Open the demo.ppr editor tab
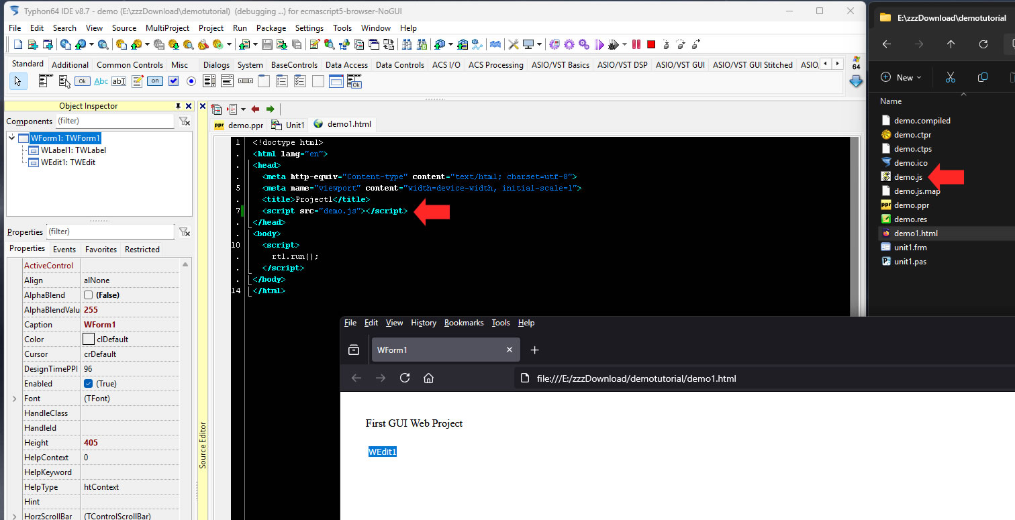The height and width of the screenshot is (520, 1015). point(239,125)
